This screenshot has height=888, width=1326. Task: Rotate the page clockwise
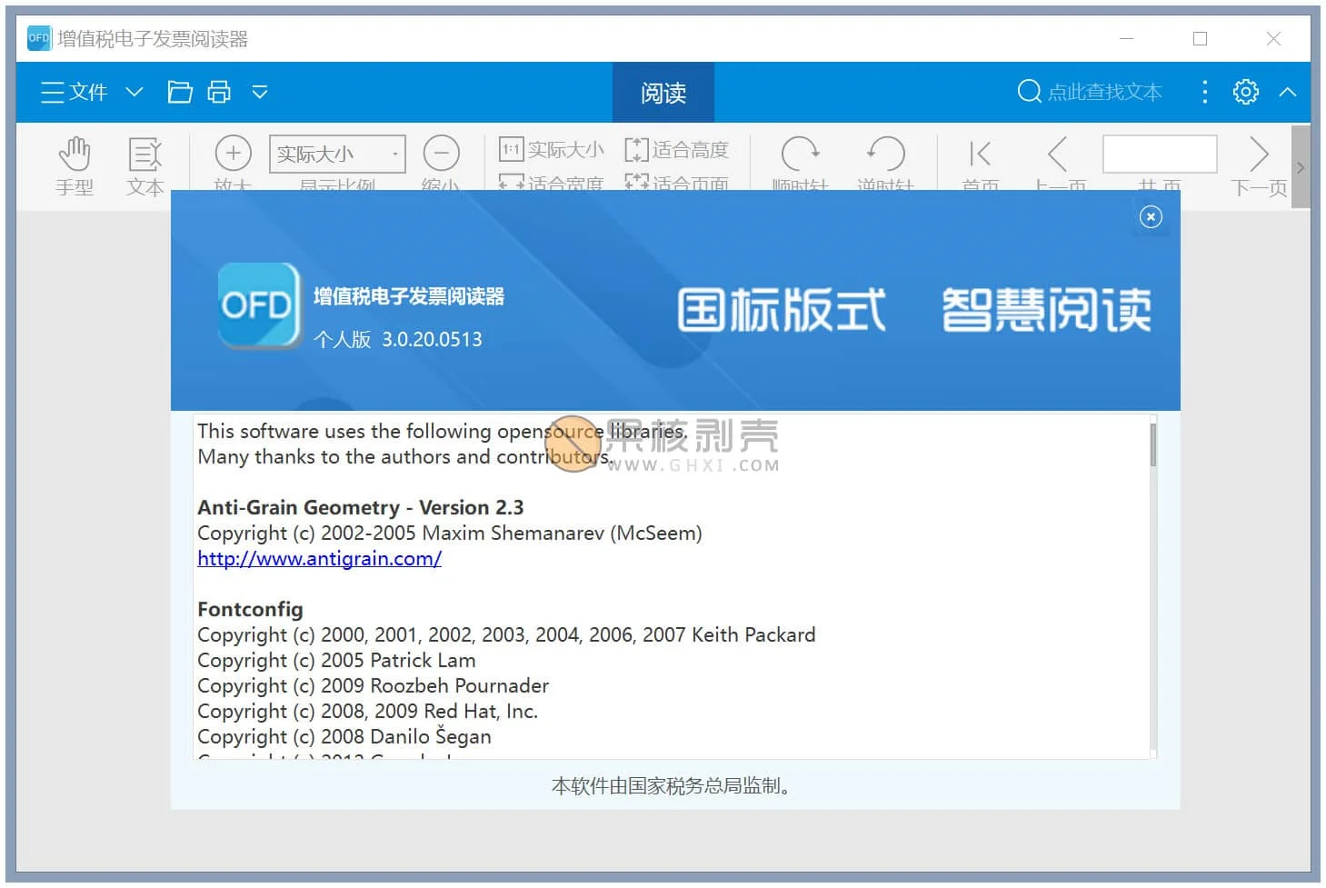[x=800, y=154]
